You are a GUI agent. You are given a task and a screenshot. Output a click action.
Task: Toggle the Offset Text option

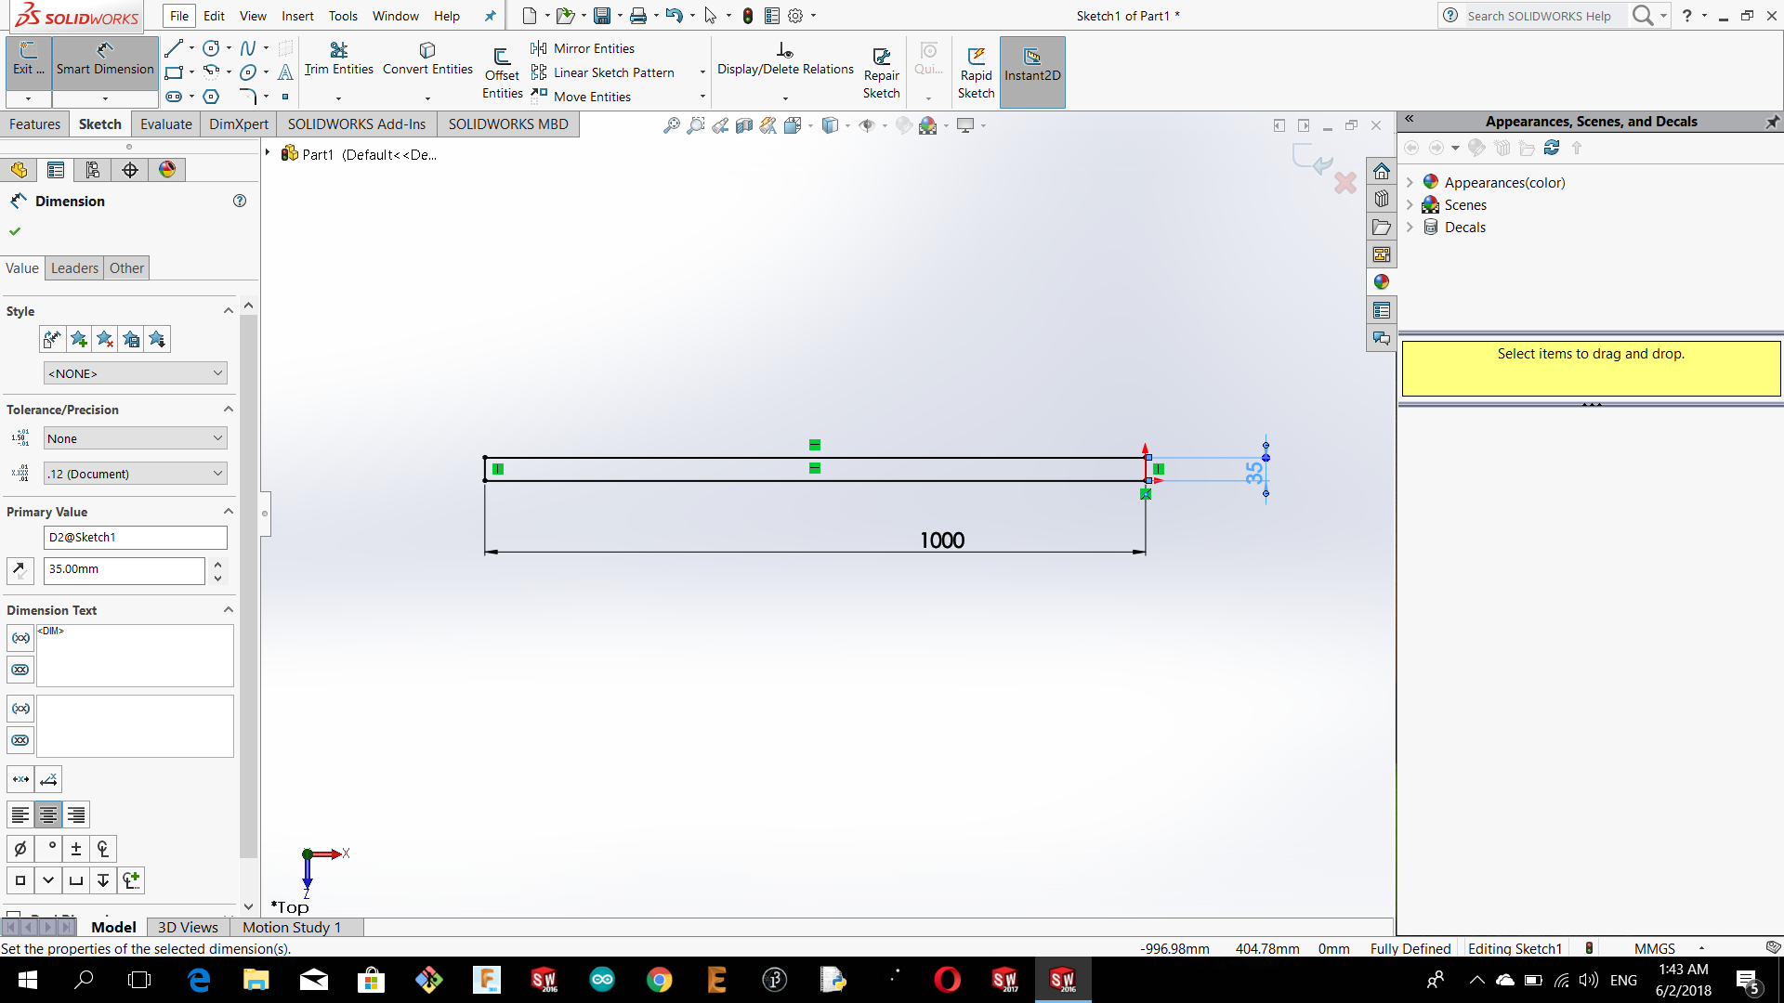click(x=48, y=779)
